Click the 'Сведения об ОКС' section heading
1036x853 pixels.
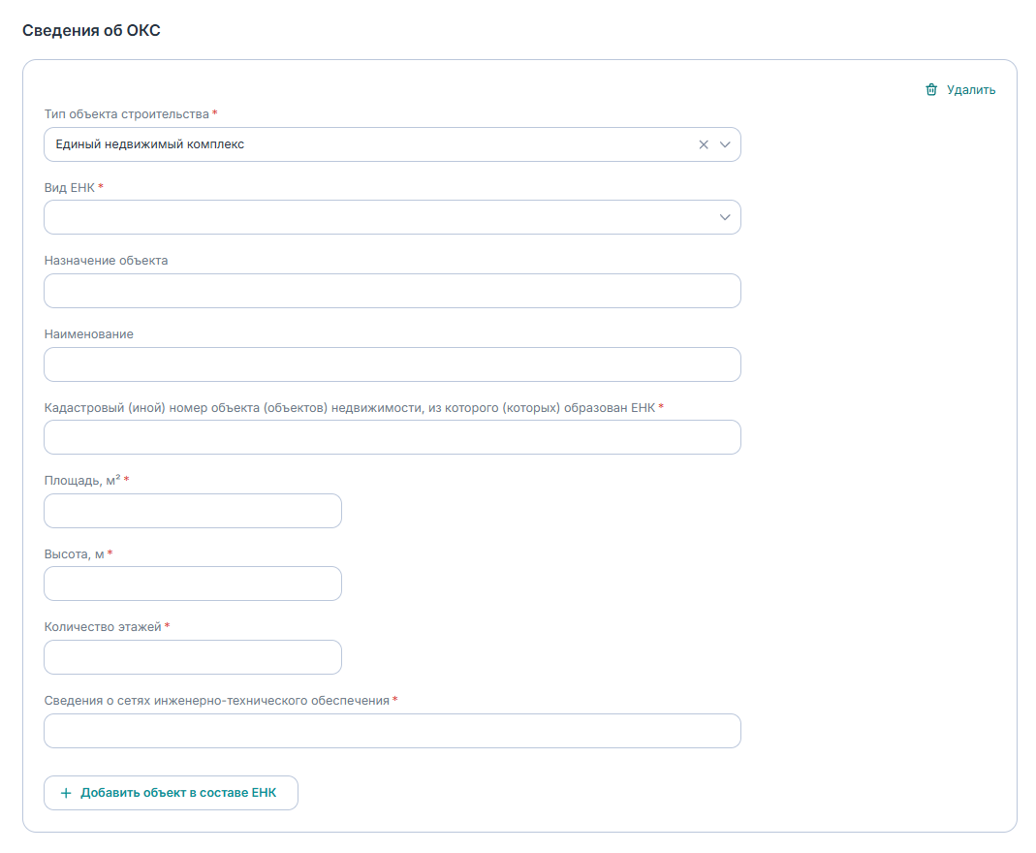(91, 30)
